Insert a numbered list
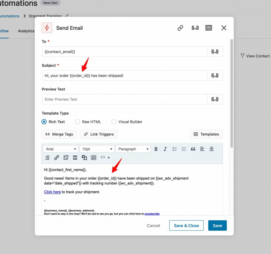Viewport: 271px width, 254px height. (184, 149)
